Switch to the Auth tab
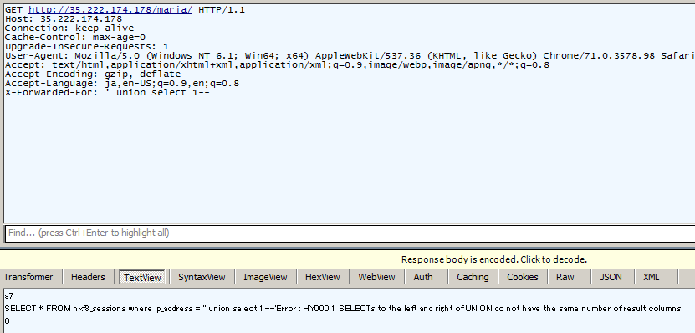 [x=423, y=277]
